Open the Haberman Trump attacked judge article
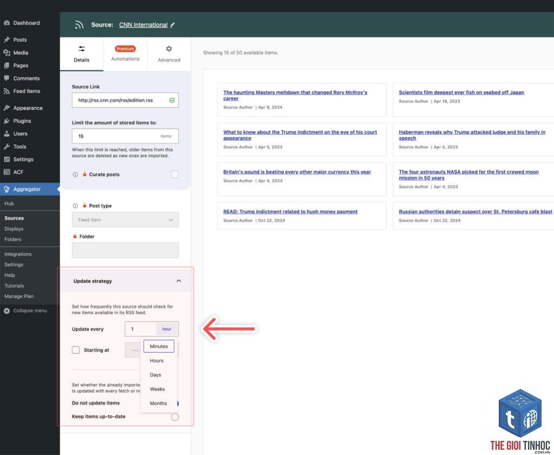 pos(472,135)
